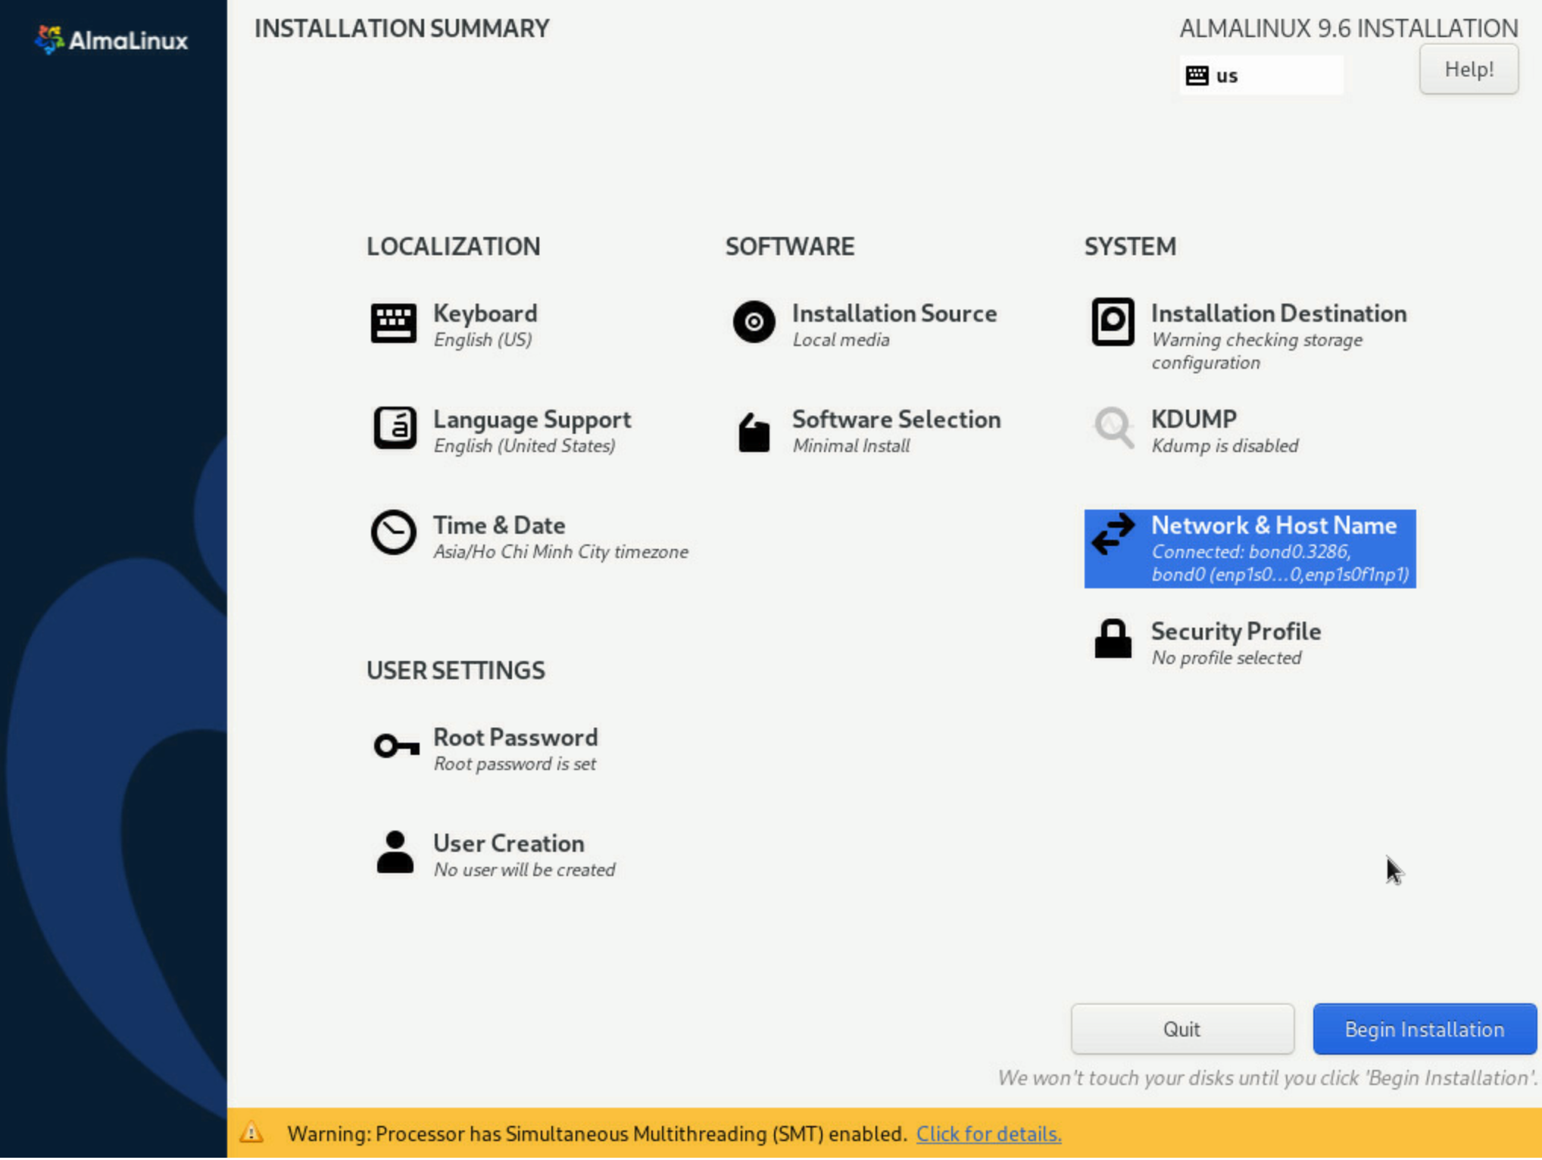This screenshot has height=1160, width=1542.
Task: Click the 'Time & Date' title
Action: [x=499, y=525]
